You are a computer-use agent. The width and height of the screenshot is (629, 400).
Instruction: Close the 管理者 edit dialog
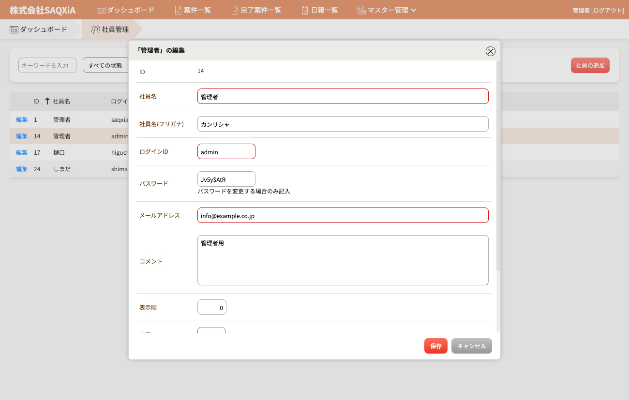point(490,51)
